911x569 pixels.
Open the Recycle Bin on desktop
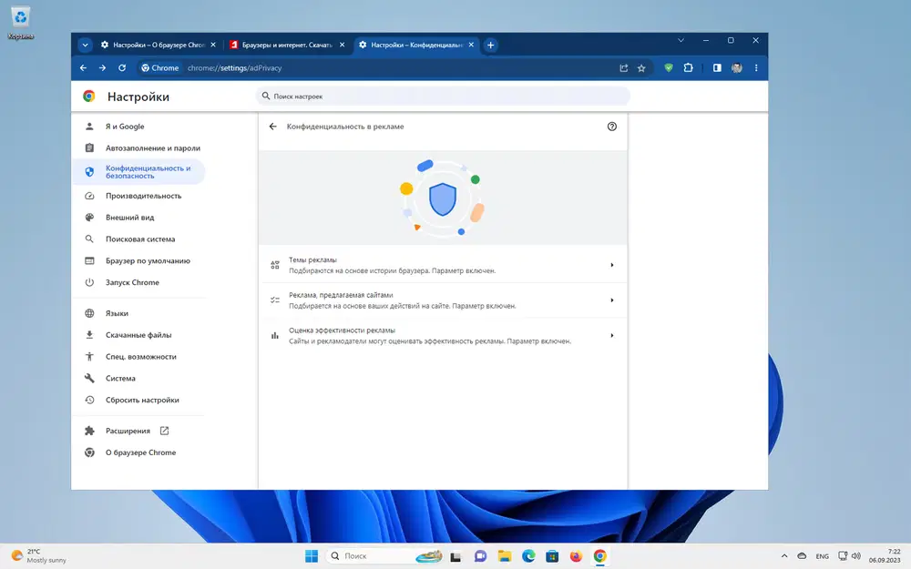[20, 24]
